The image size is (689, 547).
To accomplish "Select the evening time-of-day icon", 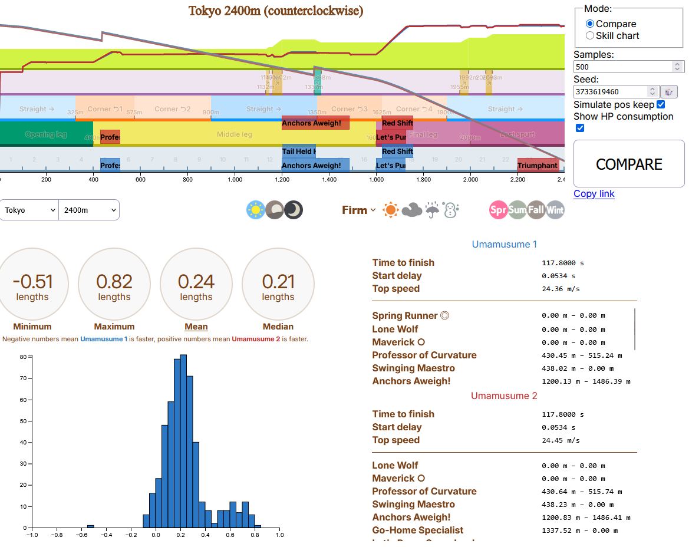I will pyautogui.click(x=275, y=210).
